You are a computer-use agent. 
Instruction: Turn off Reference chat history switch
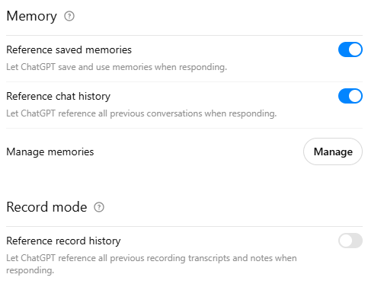coord(350,96)
